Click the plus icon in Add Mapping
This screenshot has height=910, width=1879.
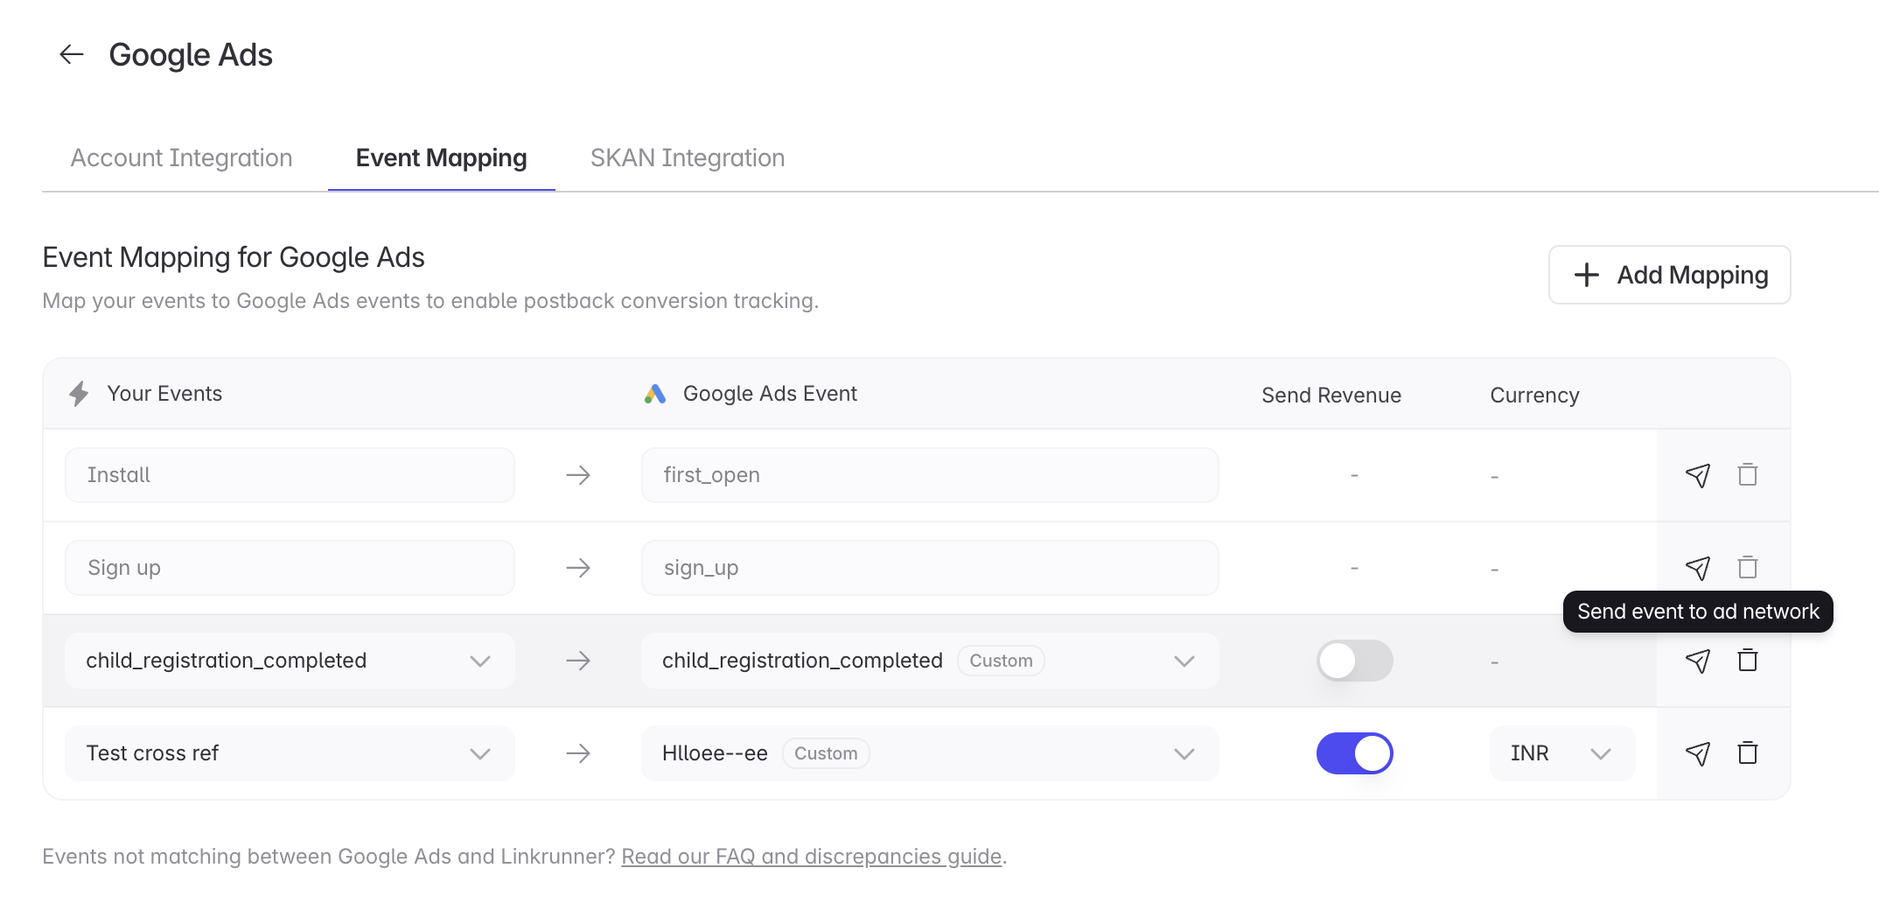(1587, 275)
